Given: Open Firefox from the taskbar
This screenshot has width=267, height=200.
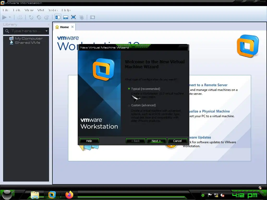Looking at the screenshot, I should [x=69, y=195].
